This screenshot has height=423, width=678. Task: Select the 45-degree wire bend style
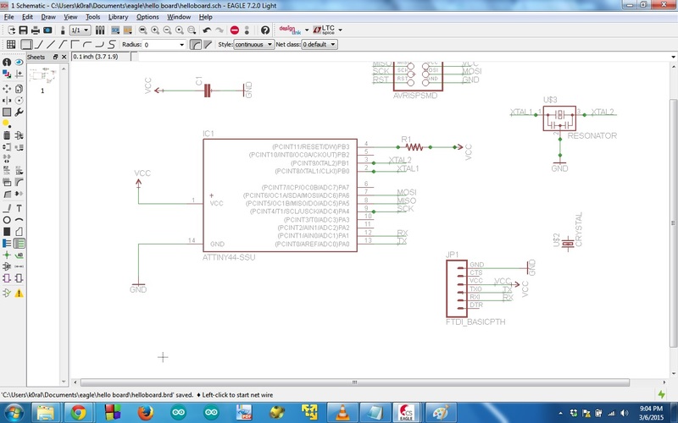pos(63,45)
